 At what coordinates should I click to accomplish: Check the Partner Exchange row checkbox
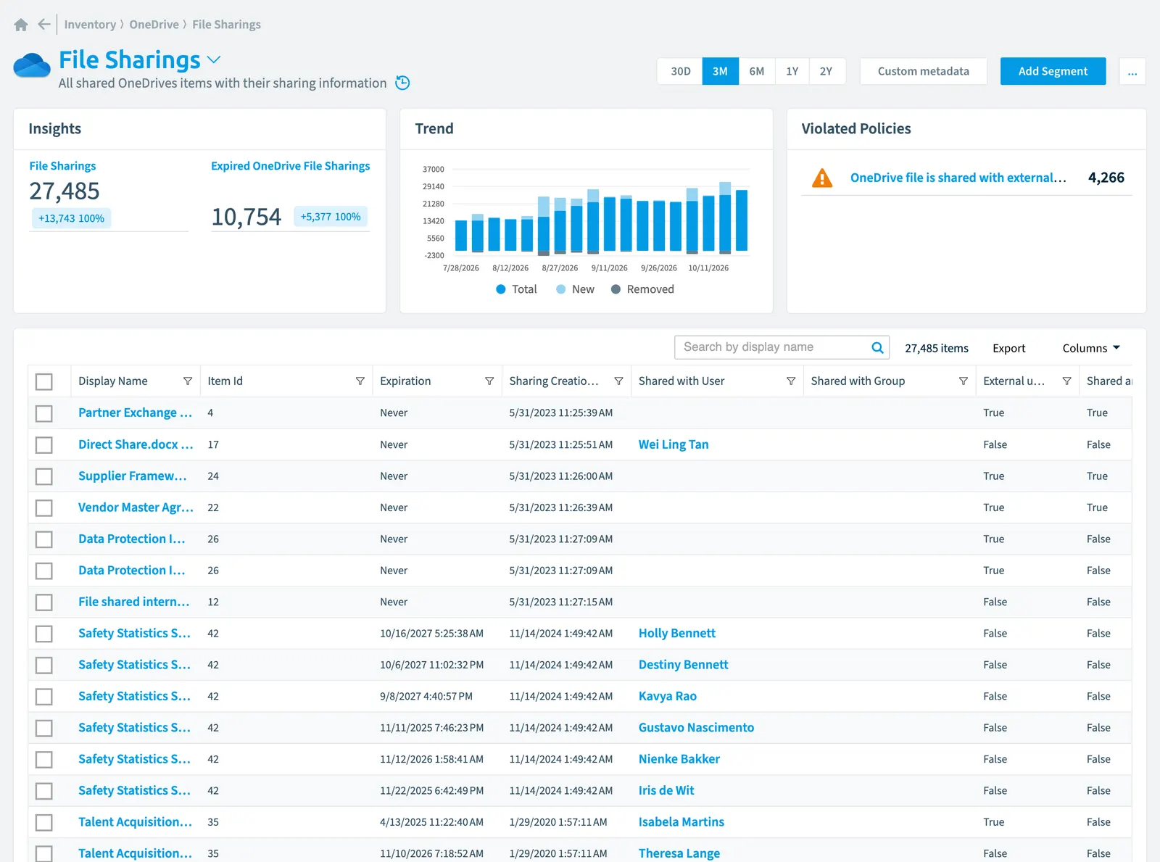coord(44,413)
